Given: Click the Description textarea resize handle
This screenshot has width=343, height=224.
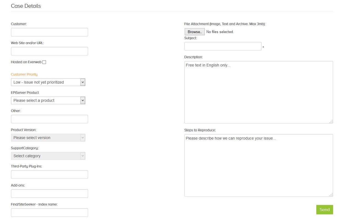Looking at the screenshot, I should point(331,121).
